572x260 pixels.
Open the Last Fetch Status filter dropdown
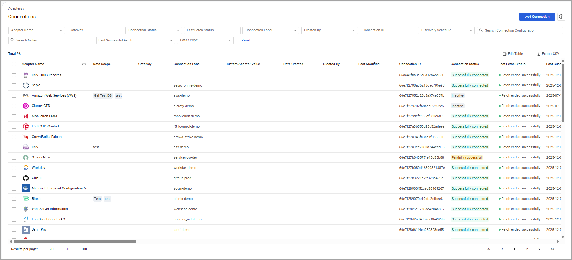tap(212, 30)
